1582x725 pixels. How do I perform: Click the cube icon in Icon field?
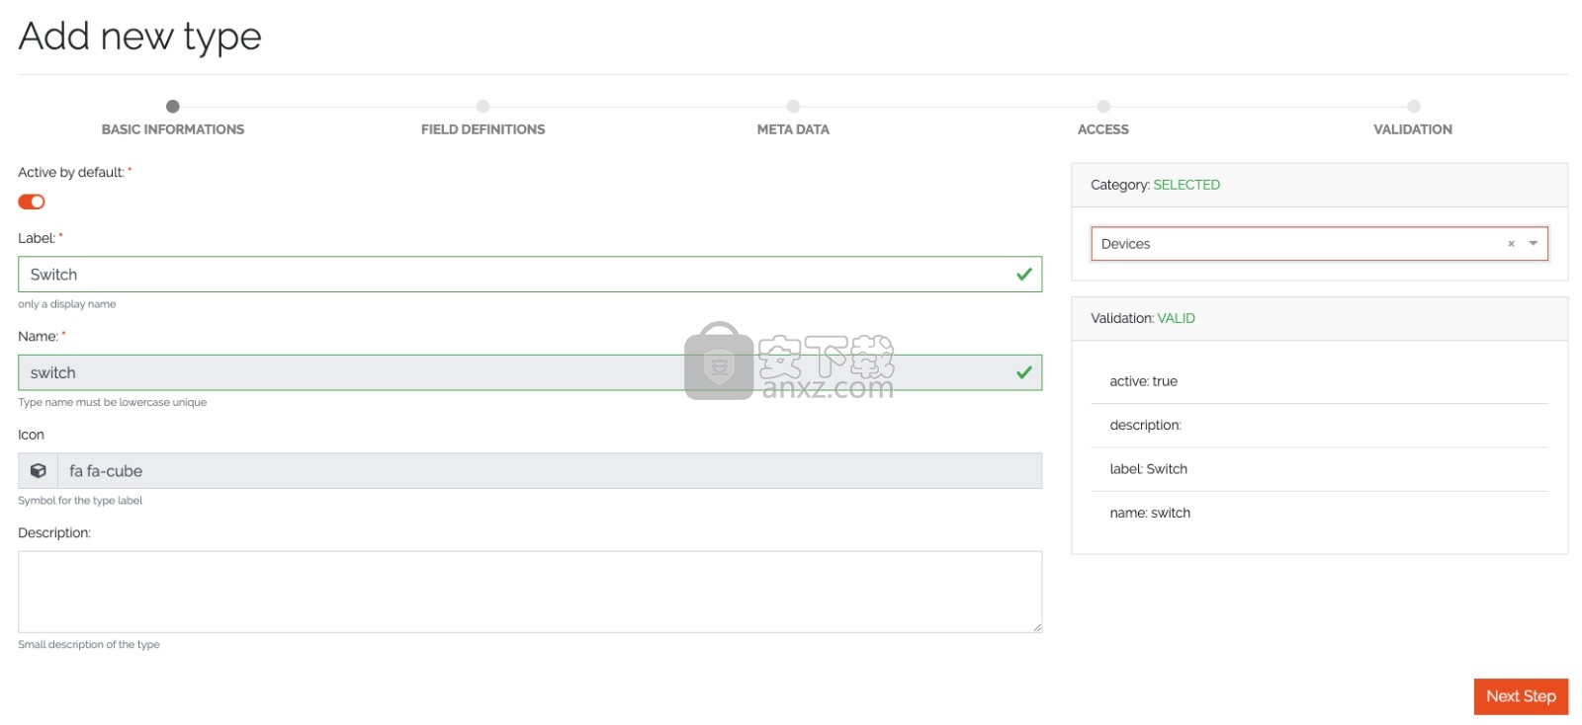pyautogui.click(x=39, y=471)
